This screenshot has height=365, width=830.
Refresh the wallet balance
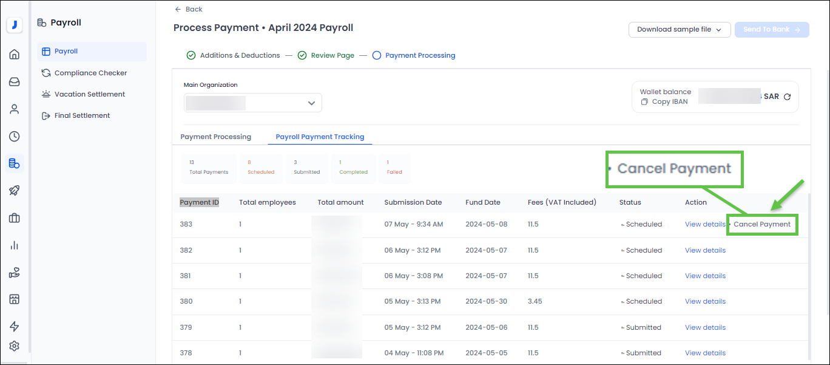pyautogui.click(x=787, y=97)
